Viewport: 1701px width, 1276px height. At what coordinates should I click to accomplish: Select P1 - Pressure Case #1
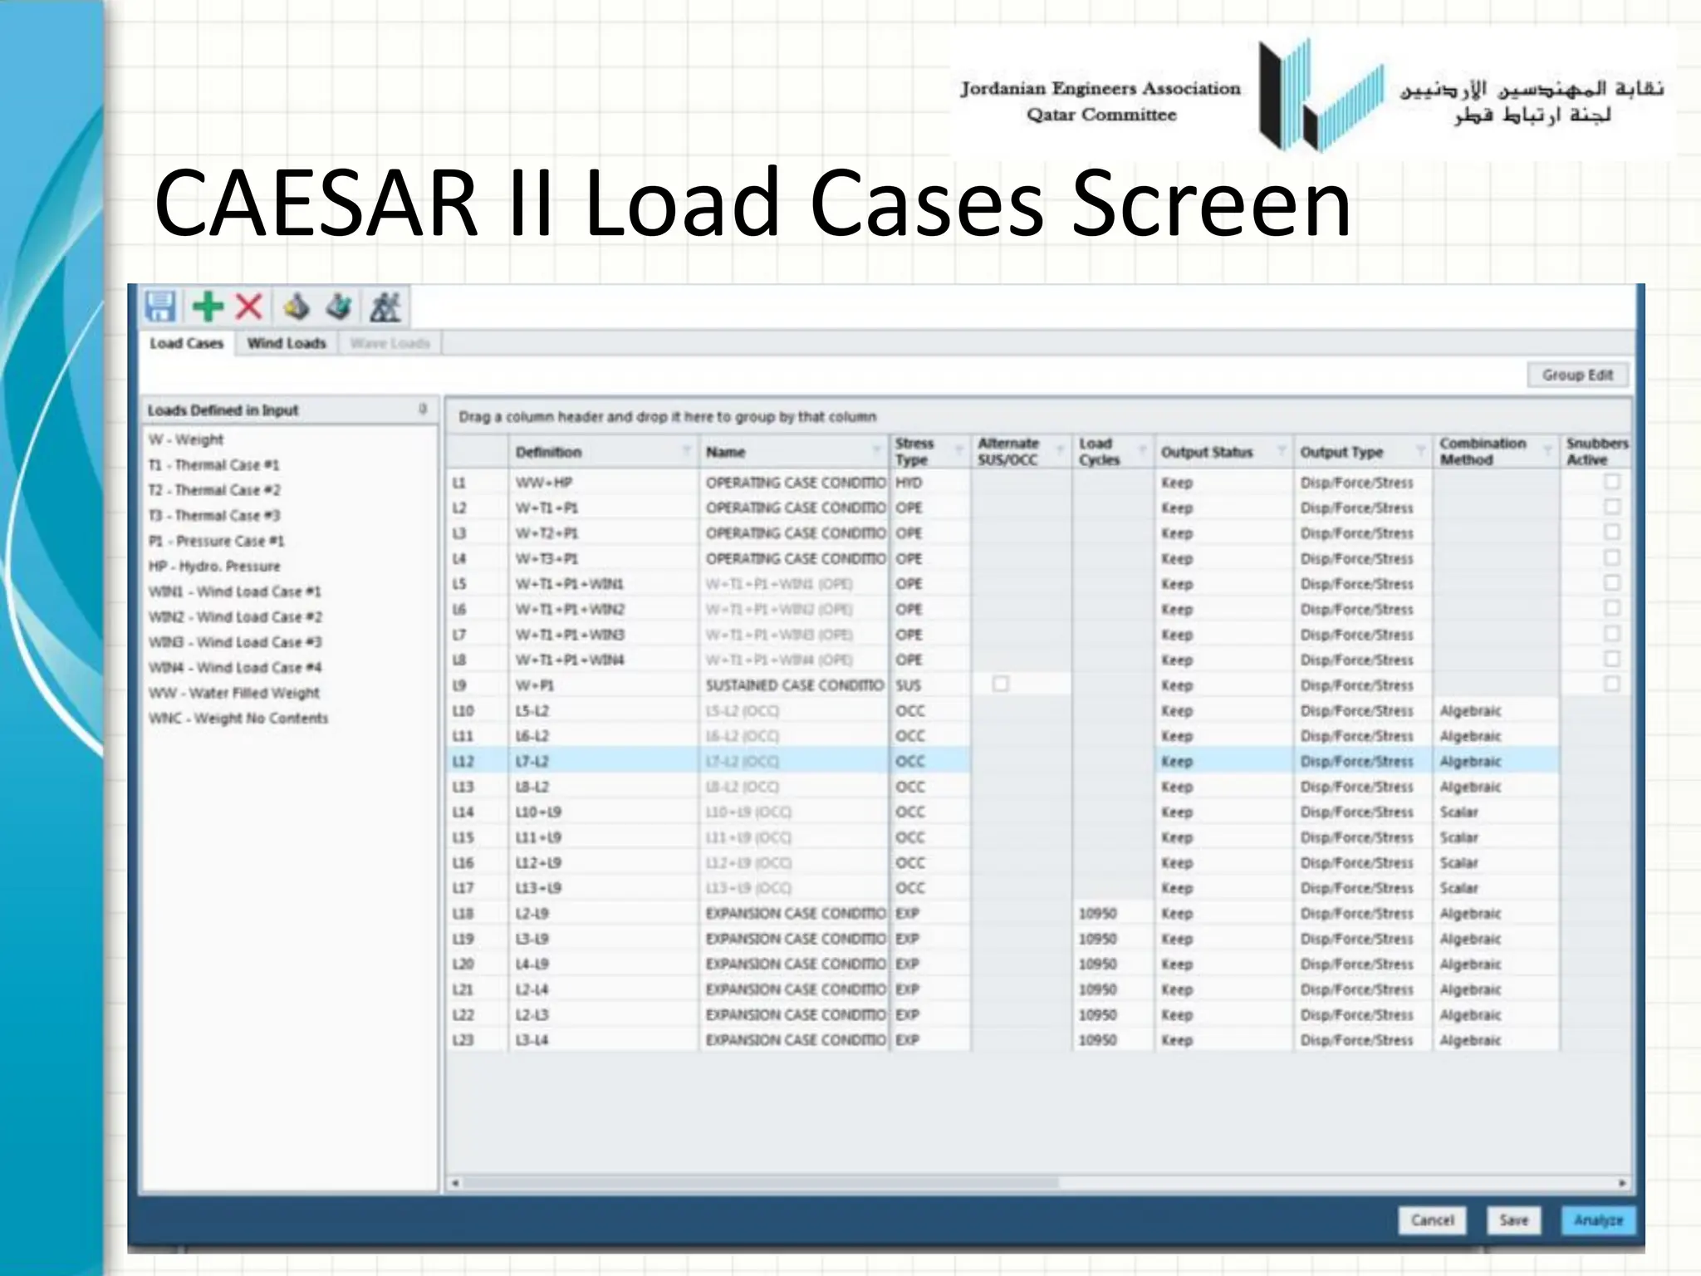coord(216,541)
